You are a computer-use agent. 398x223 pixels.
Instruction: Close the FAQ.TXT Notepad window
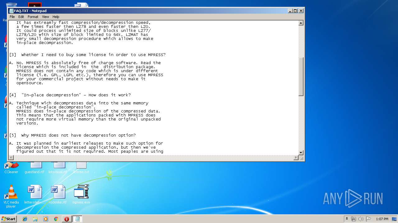pos(301,11)
